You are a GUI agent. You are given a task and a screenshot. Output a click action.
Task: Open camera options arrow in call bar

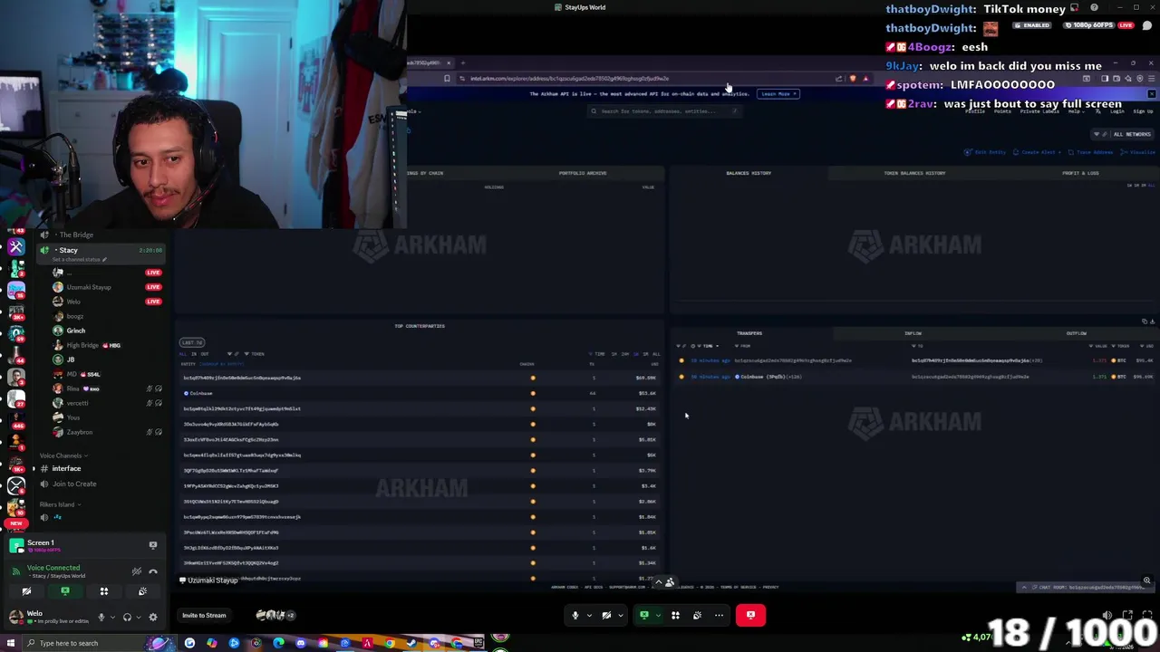click(620, 616)
